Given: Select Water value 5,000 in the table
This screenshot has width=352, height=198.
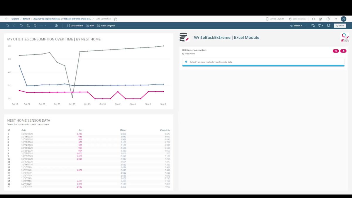Looking at the screenshot, I should coord(123,134).
